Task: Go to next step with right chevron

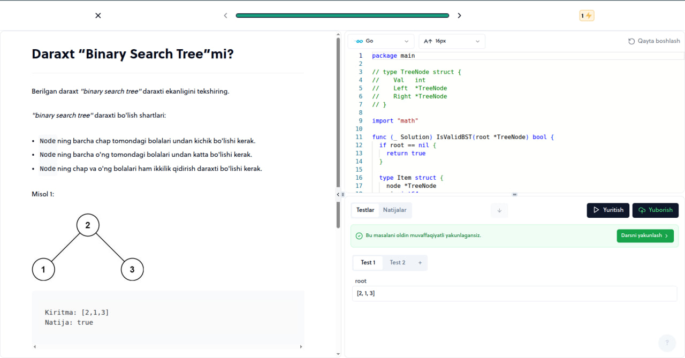Action: [459, 16]
